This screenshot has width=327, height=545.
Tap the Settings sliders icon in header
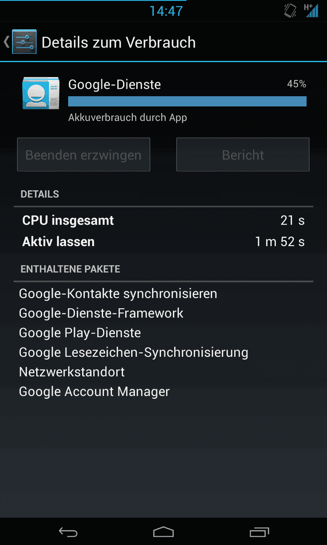click(24, 42)
